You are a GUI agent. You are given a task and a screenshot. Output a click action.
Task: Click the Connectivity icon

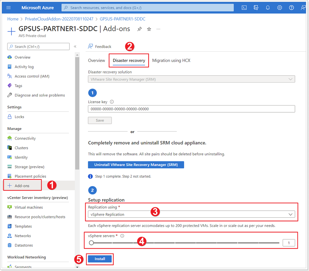pyautogui.click(x=9, y=138)
